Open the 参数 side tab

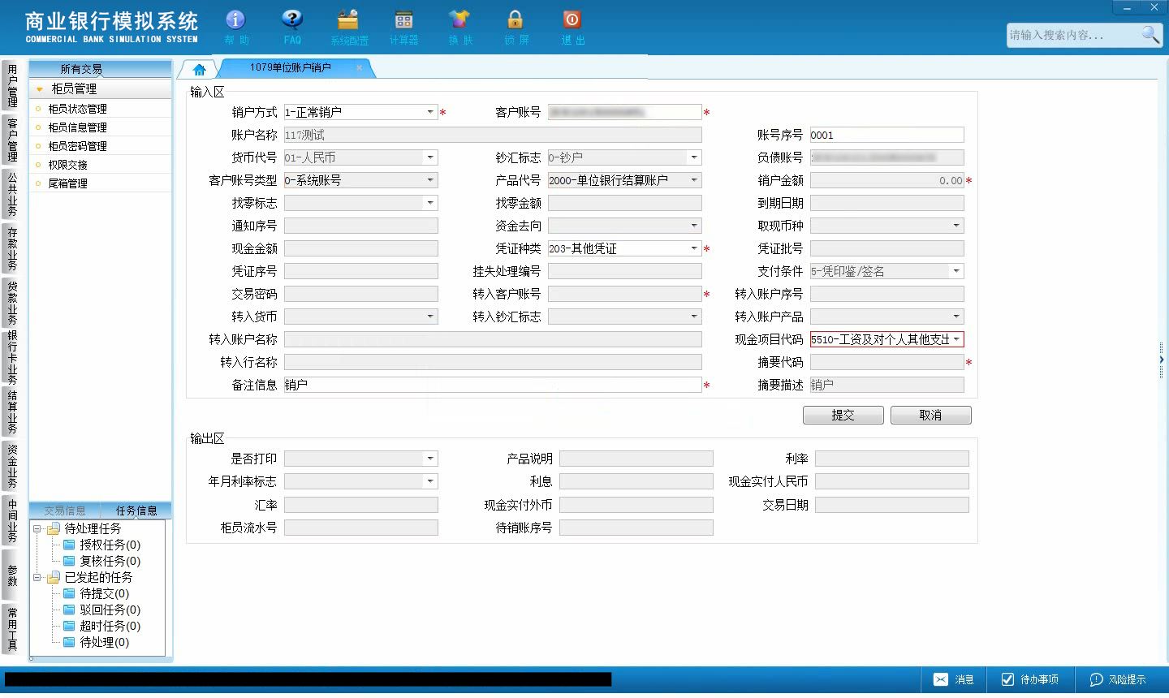pos(11,575)
